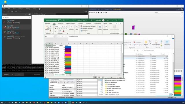Viewport: 185px width, 104px height.
Task: Select the EnrichAssemblies sheet tab
Action: coord(60,75)
